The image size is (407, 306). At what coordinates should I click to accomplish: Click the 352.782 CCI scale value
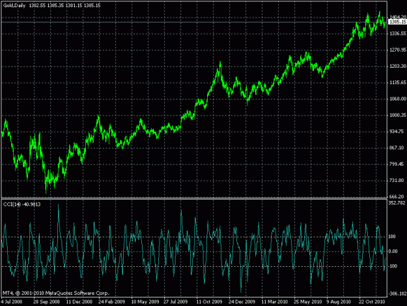click(x=397, y=203)
